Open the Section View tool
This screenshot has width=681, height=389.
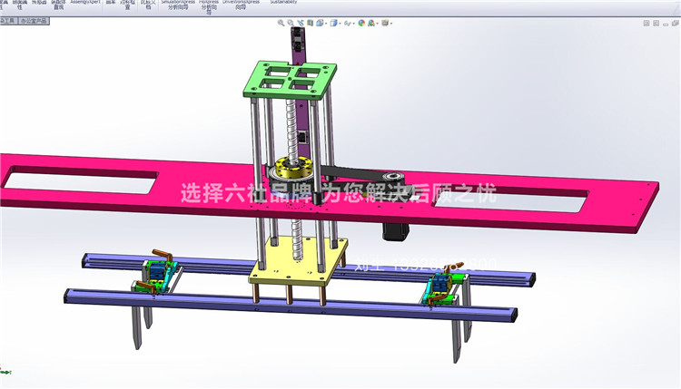311,23
